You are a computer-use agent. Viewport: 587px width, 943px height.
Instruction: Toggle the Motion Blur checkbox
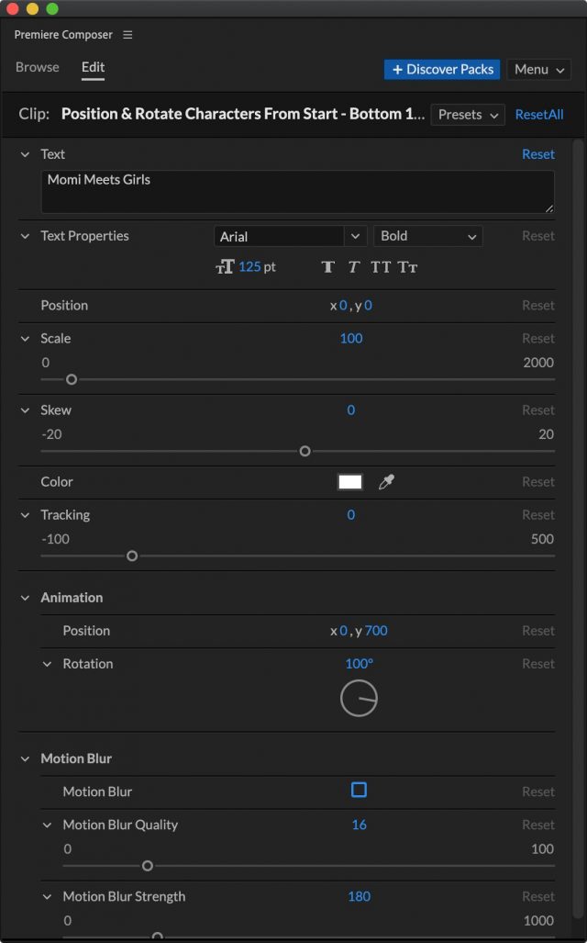[359, 791]
